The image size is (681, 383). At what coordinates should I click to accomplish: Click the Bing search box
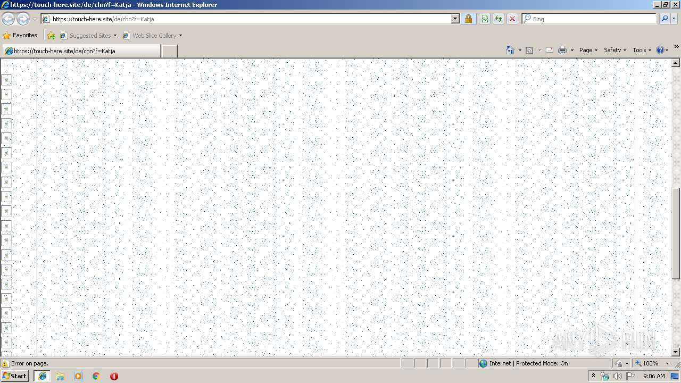589,19
